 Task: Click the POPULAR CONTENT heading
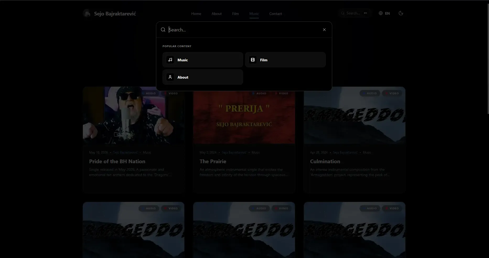(x=177, y=46)
